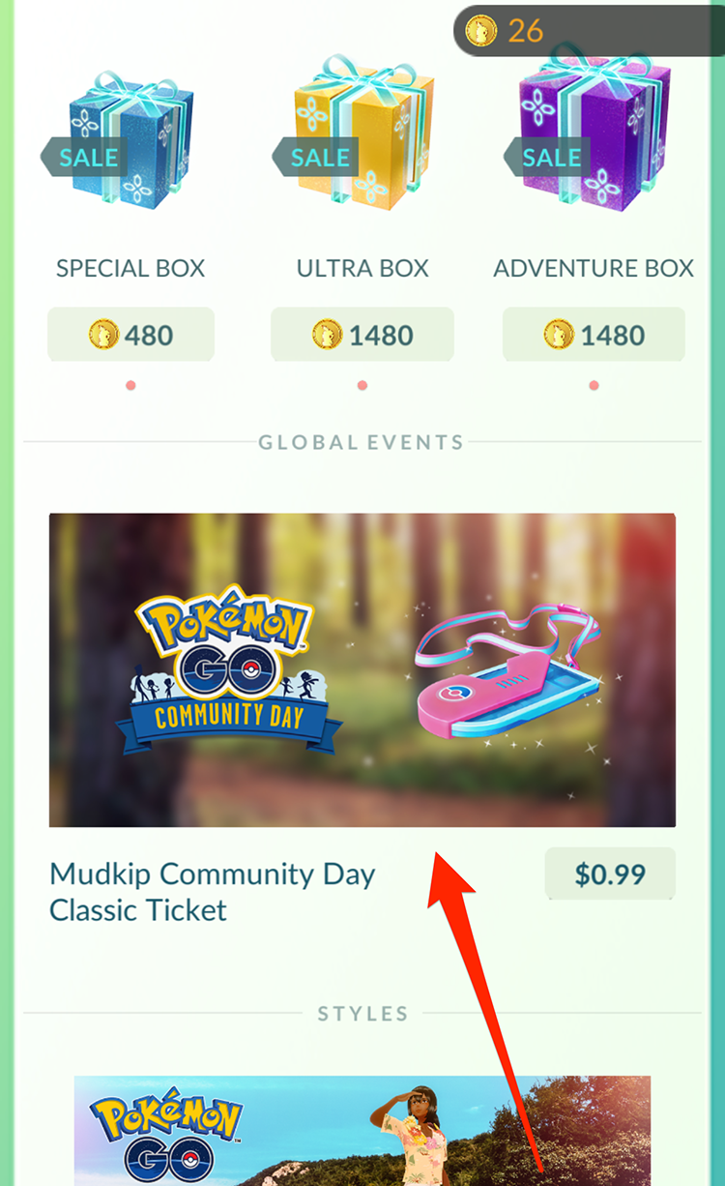Open the Community Day banner image
Image resolution: width=725 pixels, height=1186 pixels.
(362, 670)
